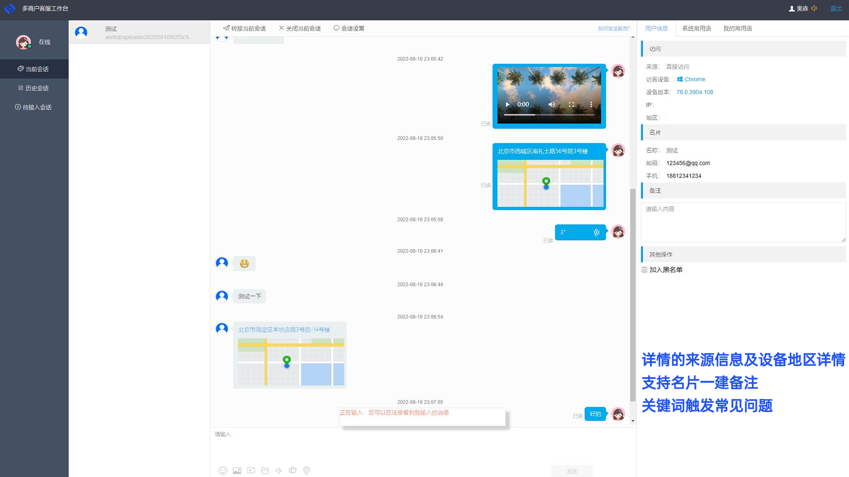Click the 奥森 username in top bar

(802, 8)
